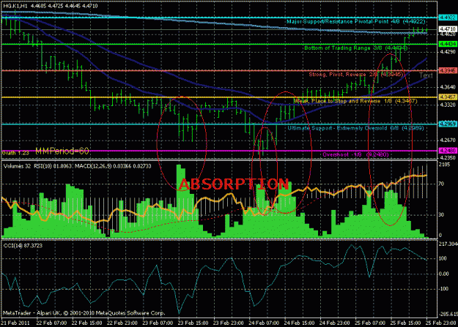
Task: Click the 23 Feb 15:00 time label
Action: [193, 323]
